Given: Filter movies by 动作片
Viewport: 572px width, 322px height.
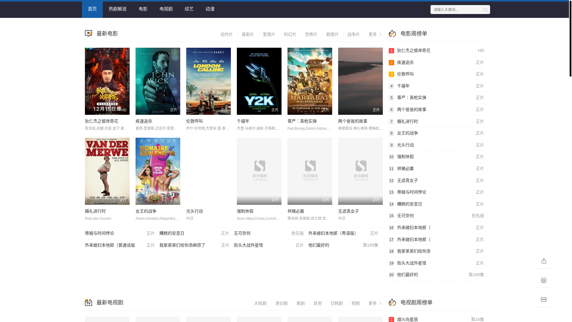Looking at the screenshot, I should [227, 34].
